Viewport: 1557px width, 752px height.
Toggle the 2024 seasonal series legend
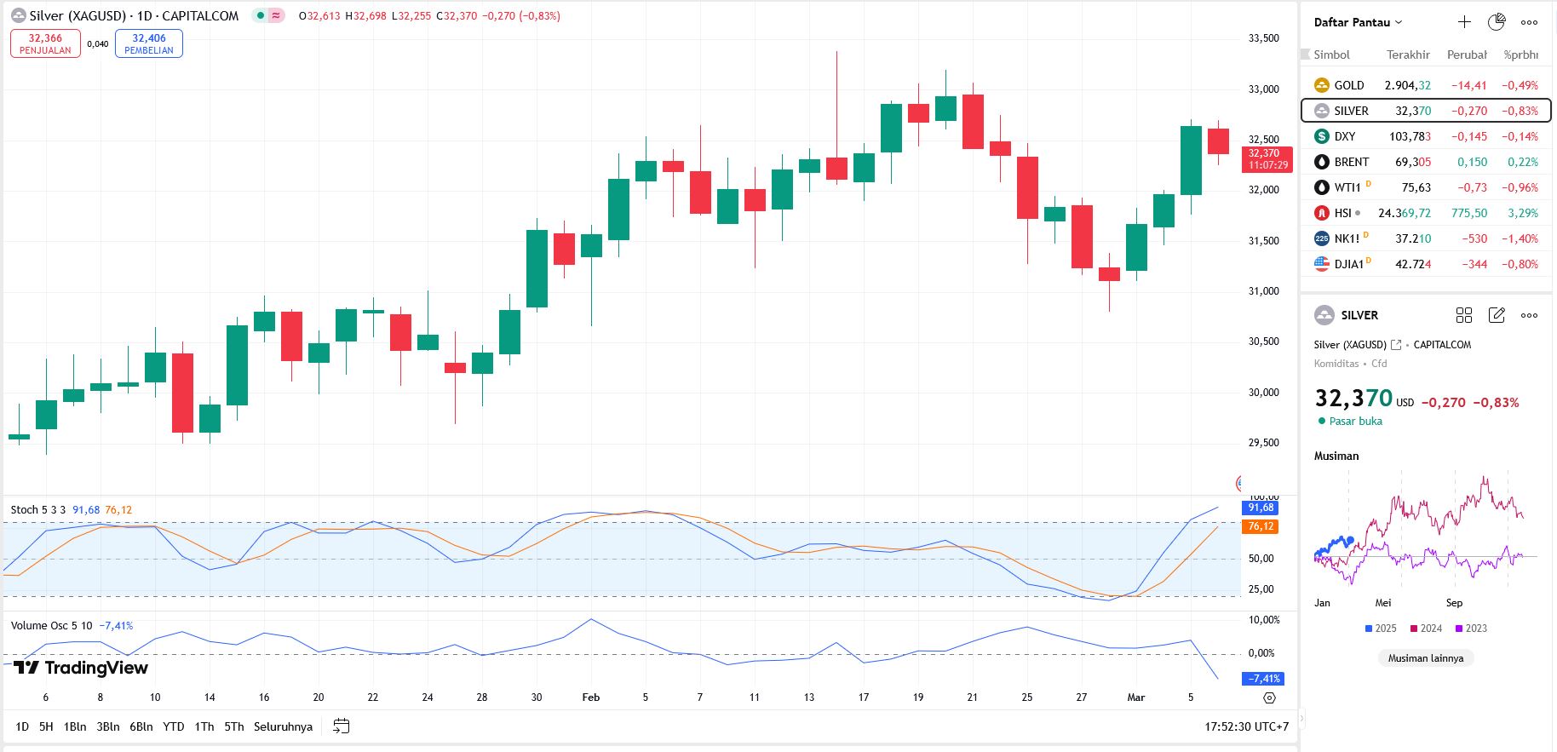[1425, 629]
